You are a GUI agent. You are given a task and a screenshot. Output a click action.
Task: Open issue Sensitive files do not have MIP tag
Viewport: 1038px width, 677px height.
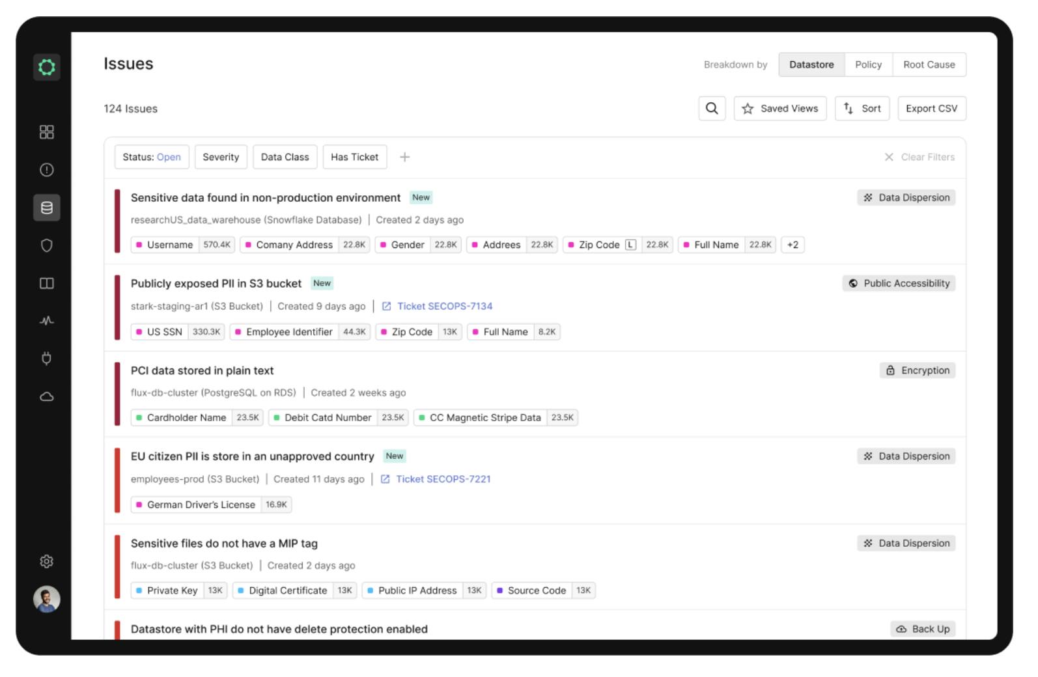[x=224, y=544]
